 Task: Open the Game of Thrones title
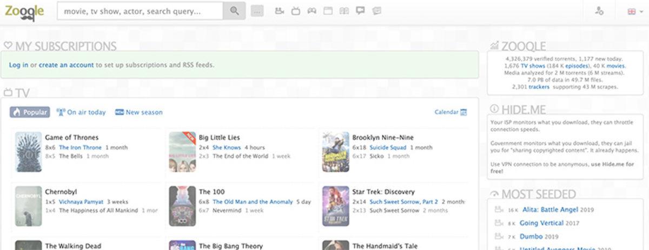tap(72, 137)
